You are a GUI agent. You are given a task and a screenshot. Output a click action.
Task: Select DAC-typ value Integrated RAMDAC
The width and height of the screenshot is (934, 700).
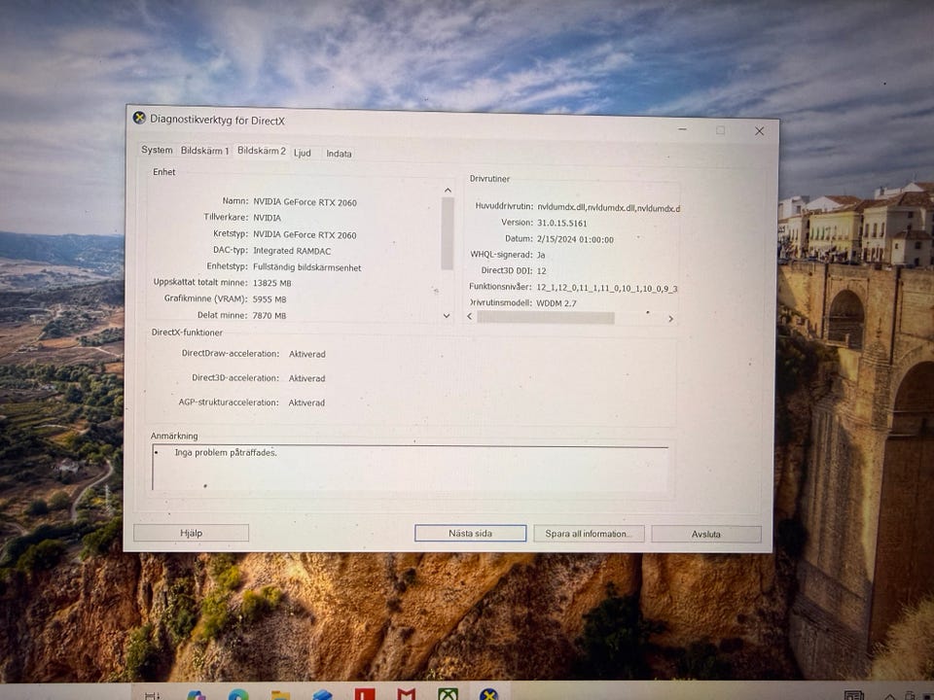292,251
